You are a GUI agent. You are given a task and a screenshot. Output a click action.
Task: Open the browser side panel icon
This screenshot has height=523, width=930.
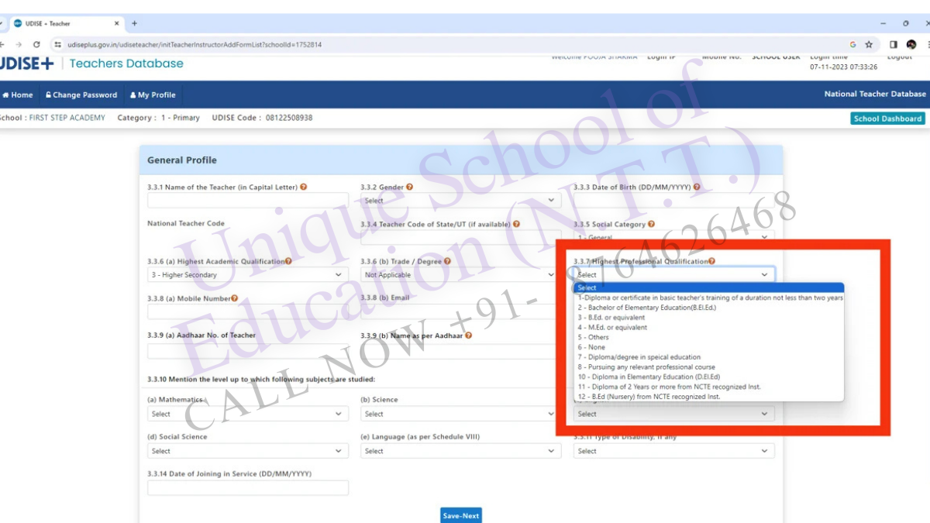coord(894,45)
